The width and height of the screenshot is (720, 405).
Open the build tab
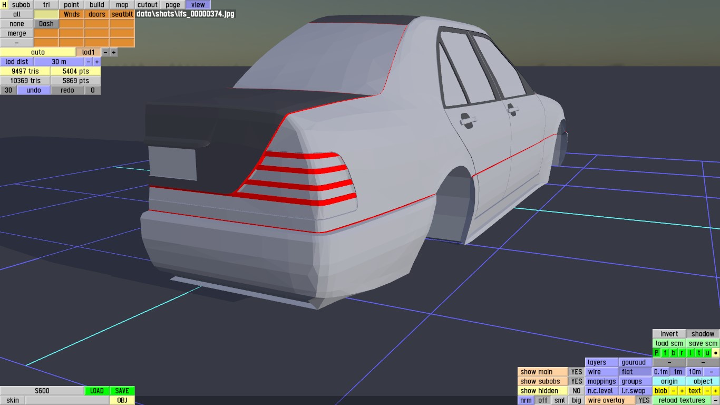[97, 5]
